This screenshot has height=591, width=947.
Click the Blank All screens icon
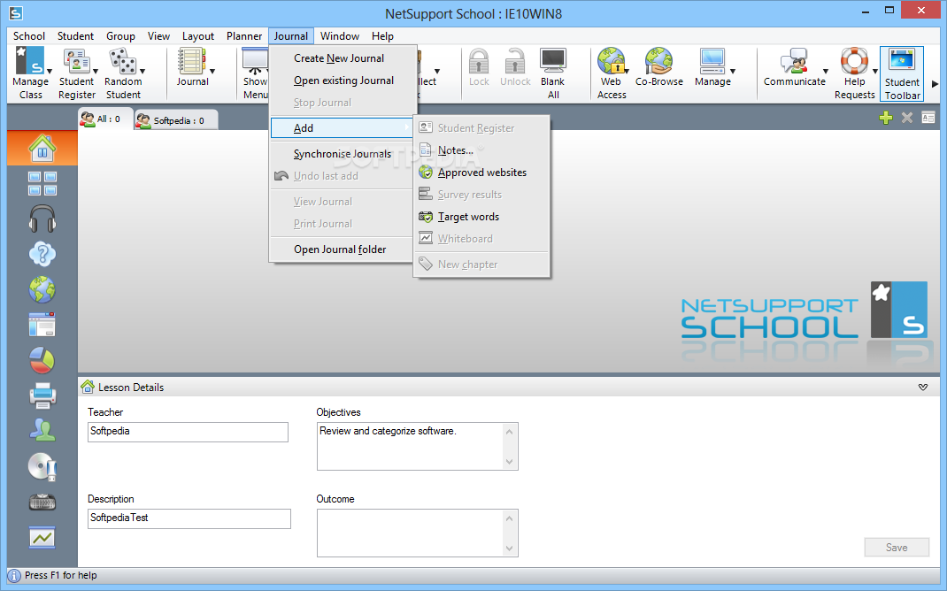(x=552, y=73)
